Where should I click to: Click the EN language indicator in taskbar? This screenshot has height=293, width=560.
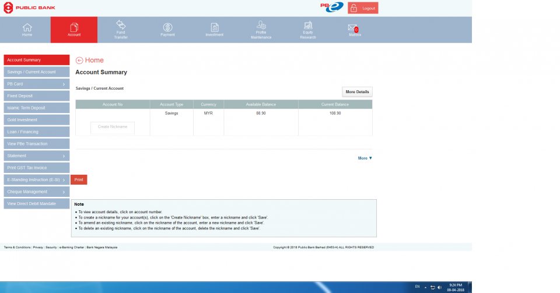coord(417,287)
